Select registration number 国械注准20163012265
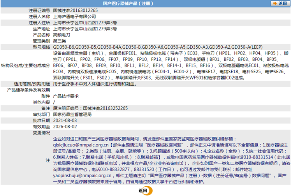 click(75, 11)
